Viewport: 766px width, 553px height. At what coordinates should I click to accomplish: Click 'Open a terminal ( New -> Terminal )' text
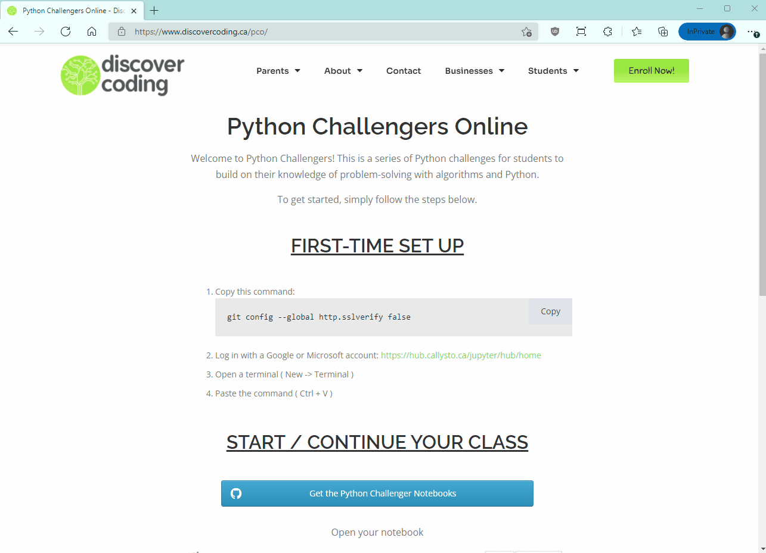click(x=284, y=374)
